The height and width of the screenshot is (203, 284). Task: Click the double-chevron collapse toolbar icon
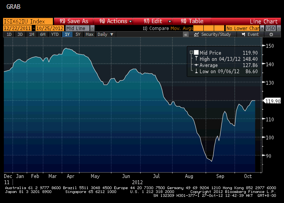point(186,34)
